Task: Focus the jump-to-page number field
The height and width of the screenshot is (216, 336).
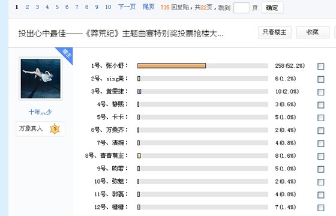Action: point(241,8)
